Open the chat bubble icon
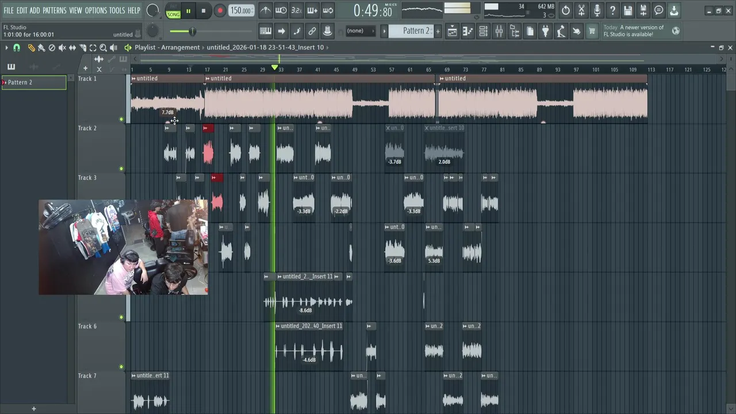 pos(659,10)
